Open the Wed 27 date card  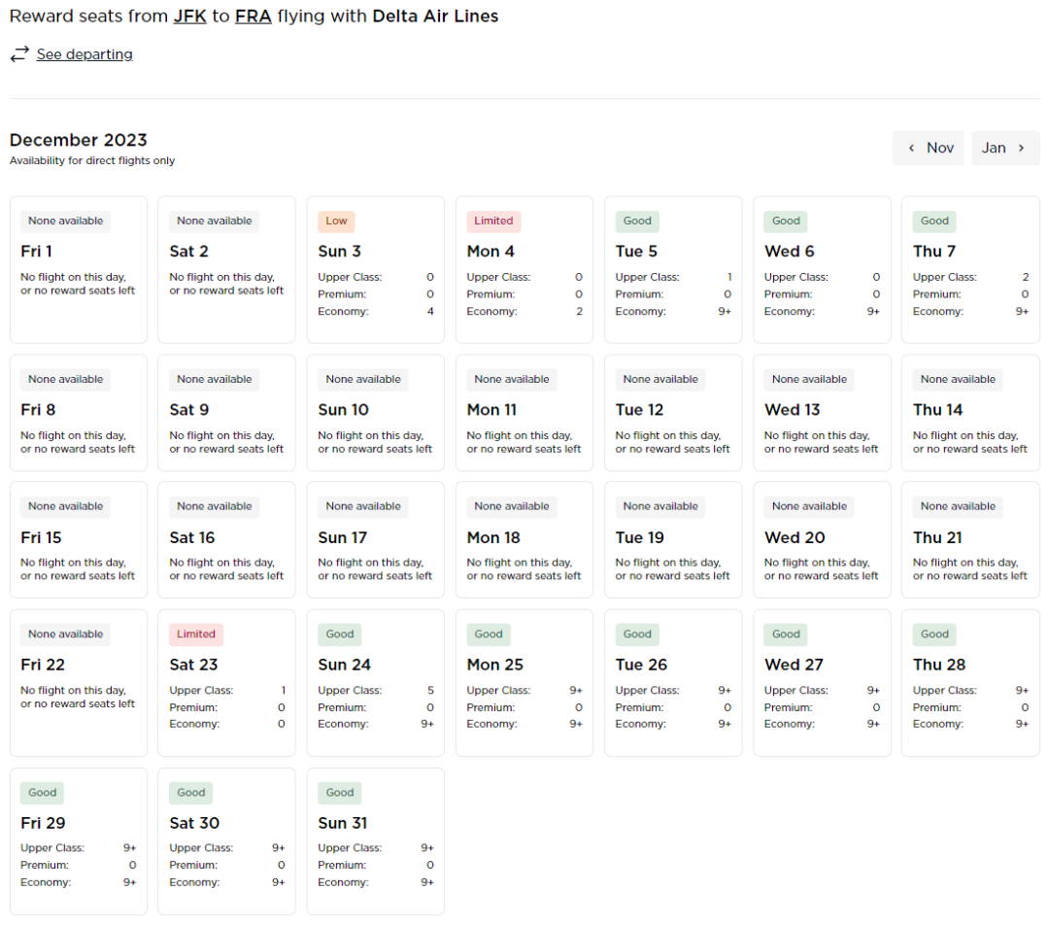pos(822,682)
